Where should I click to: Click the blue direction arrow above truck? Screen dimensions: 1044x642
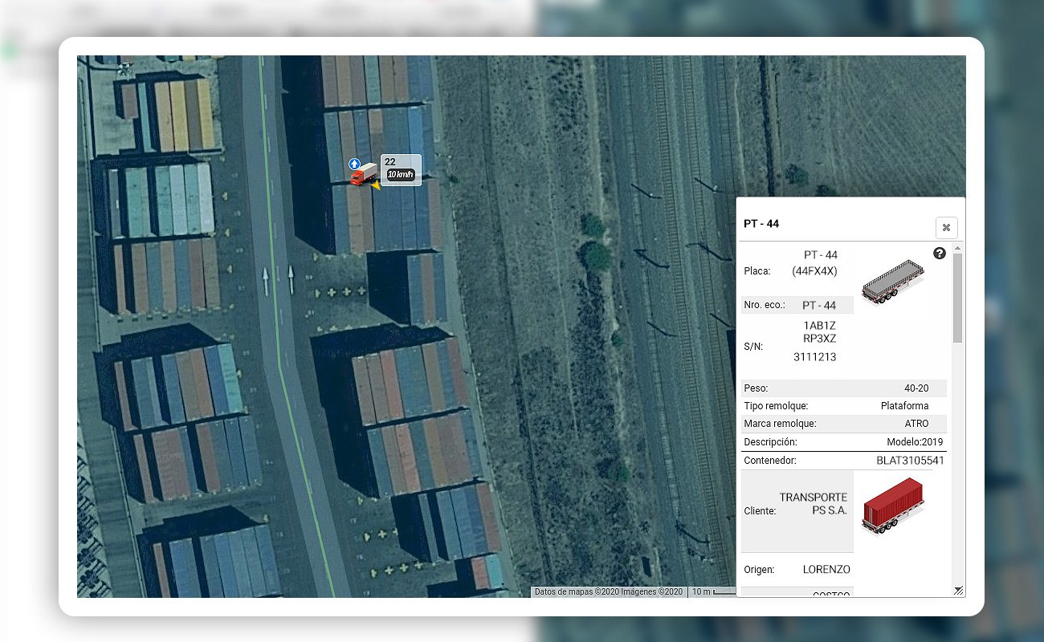pyautogui.click(x=353, y=164)
